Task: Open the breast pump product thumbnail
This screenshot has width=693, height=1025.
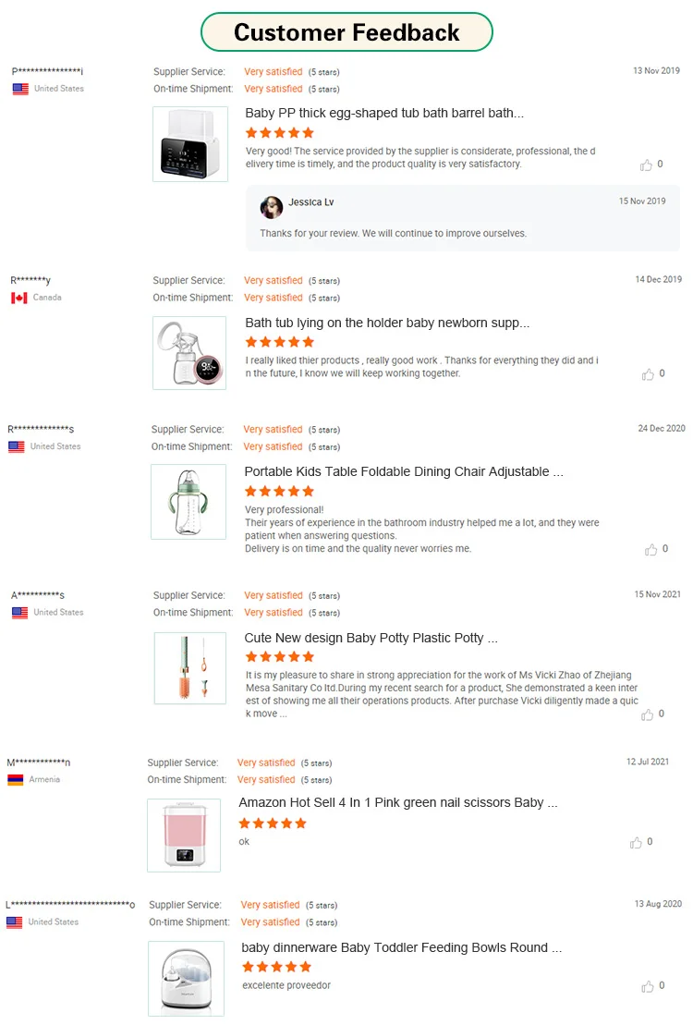Action: (189, 353)
